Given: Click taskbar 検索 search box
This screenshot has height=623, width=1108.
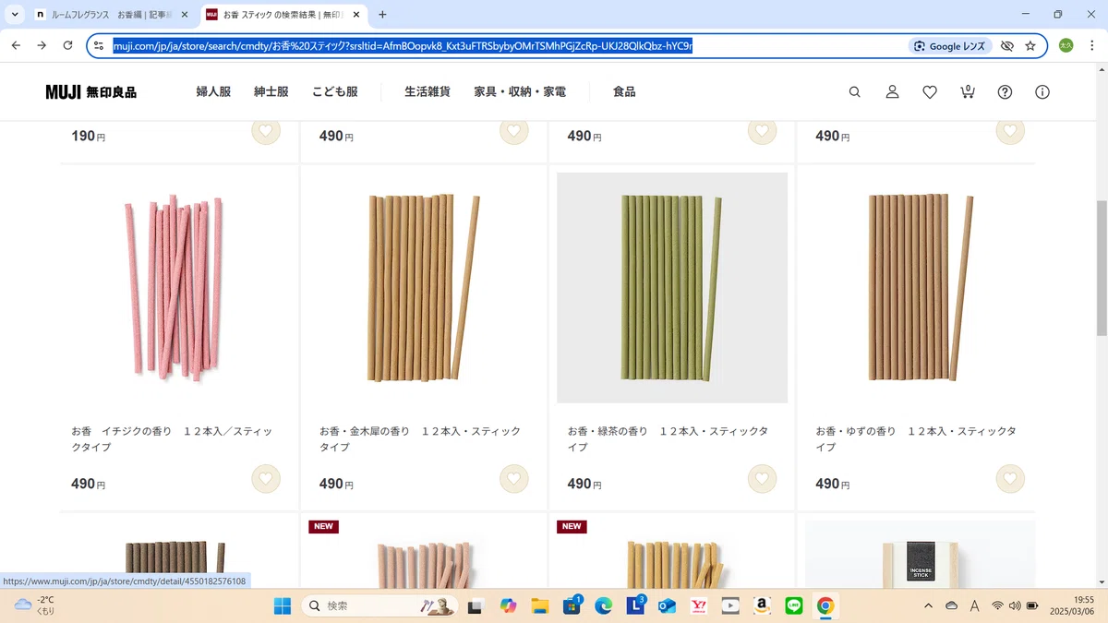Looking at the screenshot, I should point(380,605).
